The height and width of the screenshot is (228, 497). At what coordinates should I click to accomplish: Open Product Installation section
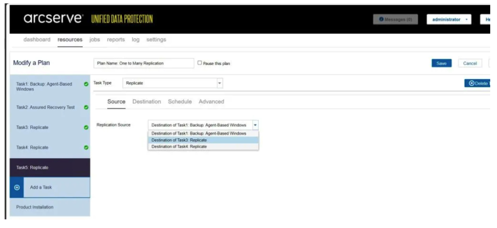click(x=50, y=207)
